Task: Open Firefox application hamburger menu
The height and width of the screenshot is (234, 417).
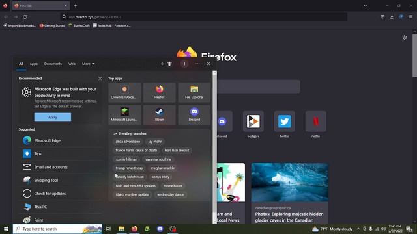Action: click(x=410, y=17)
